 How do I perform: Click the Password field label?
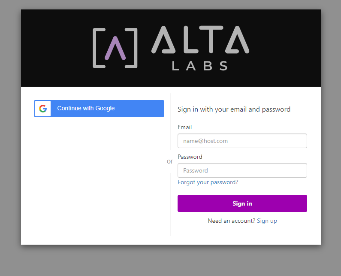point(190,157)
